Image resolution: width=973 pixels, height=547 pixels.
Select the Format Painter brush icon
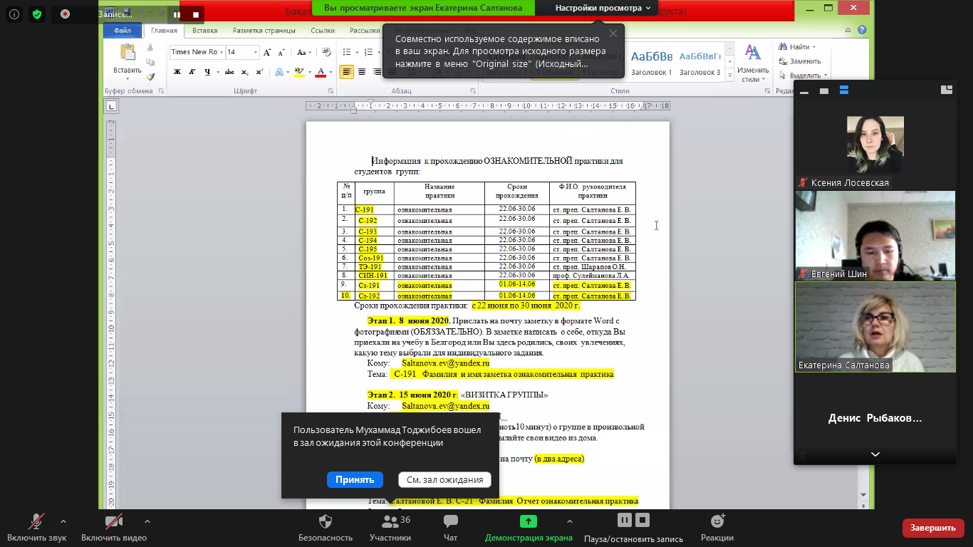pos(150,77)
